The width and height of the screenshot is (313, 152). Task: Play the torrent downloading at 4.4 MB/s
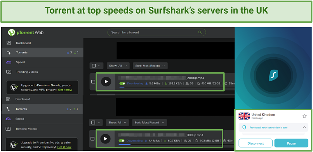105,139
